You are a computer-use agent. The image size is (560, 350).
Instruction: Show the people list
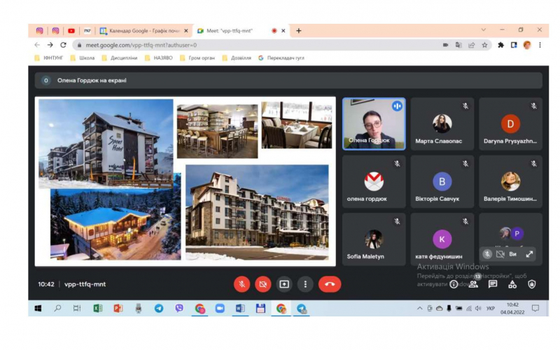coord(473,284)
